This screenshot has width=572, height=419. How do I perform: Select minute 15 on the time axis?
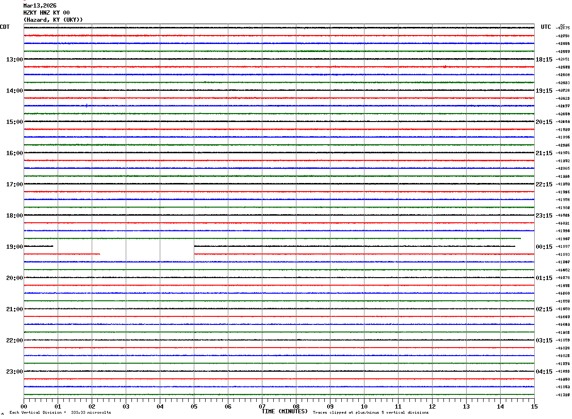pyautogui.click(x=534, y=406)
